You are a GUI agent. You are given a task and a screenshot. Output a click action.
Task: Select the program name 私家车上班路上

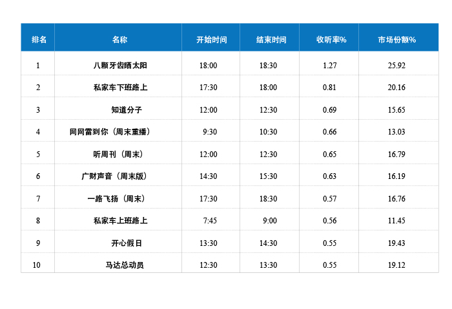(x=120, y=220)
